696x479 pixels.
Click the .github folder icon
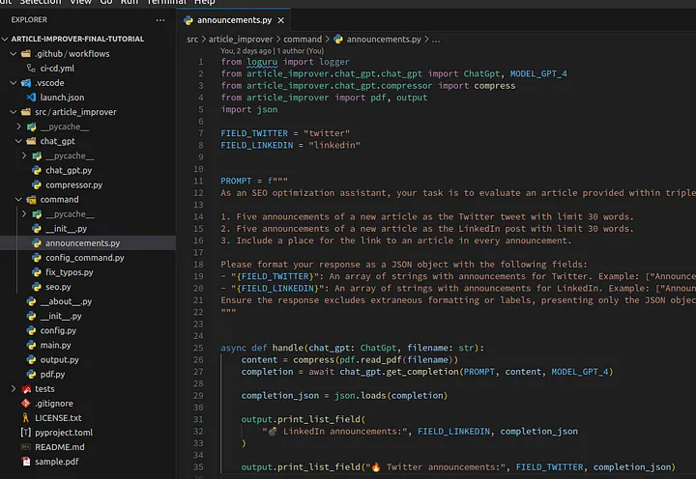point(26,54)
